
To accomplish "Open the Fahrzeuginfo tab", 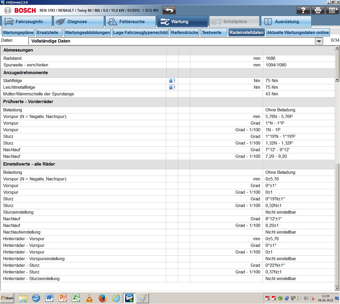I will [x=27, y=22].
